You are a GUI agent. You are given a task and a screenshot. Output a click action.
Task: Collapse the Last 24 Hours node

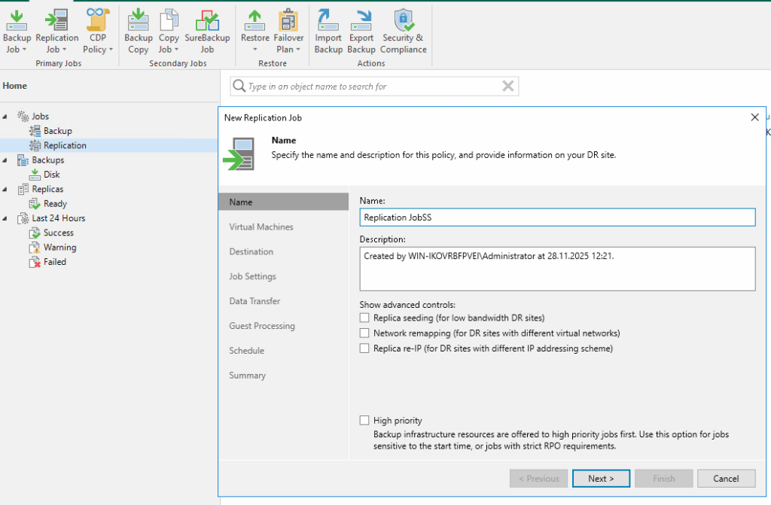tap(6, 218)
